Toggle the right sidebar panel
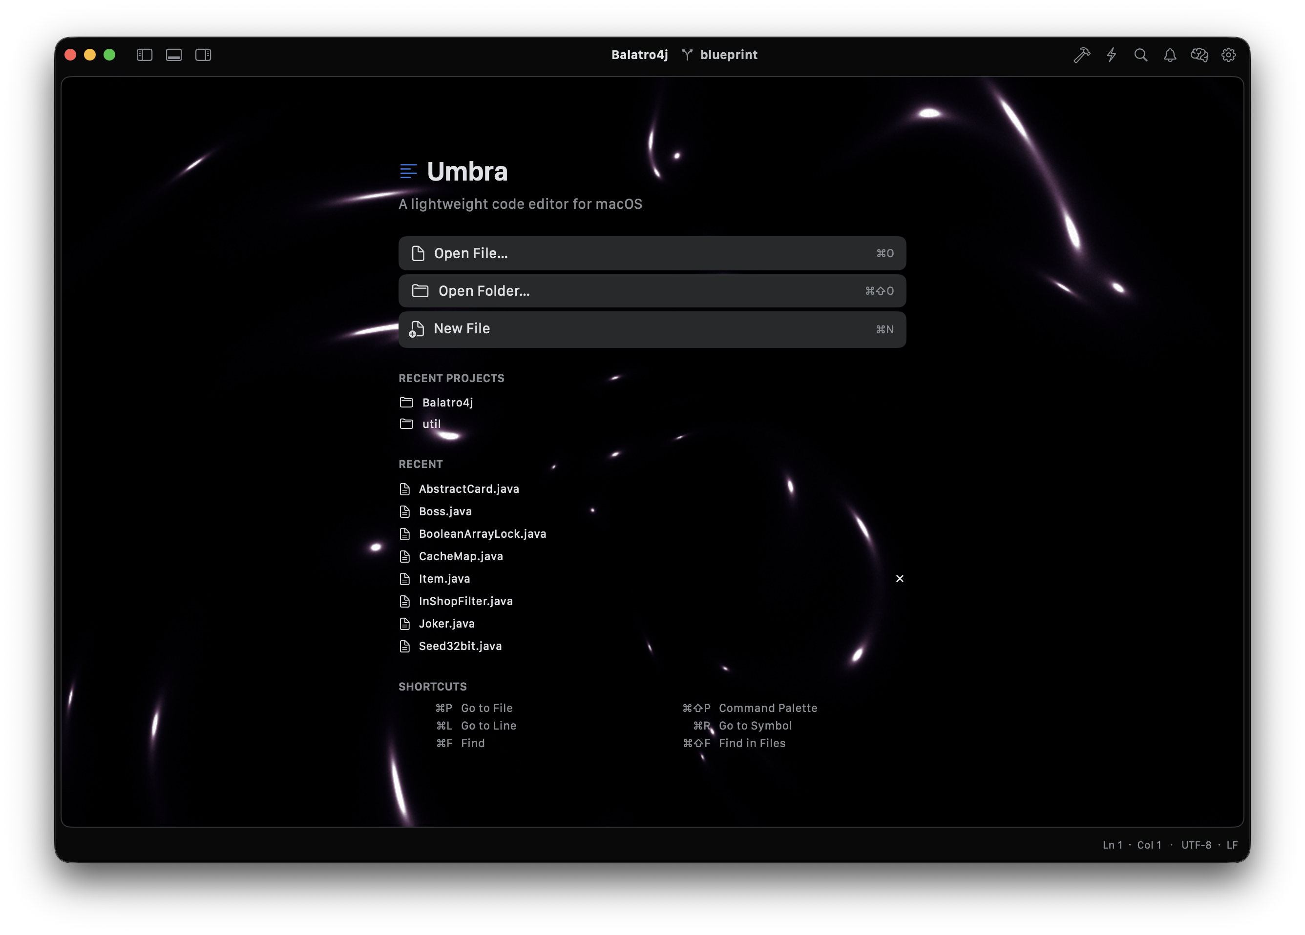This screenshot has height=935, width=1305. tap(203, 55)
